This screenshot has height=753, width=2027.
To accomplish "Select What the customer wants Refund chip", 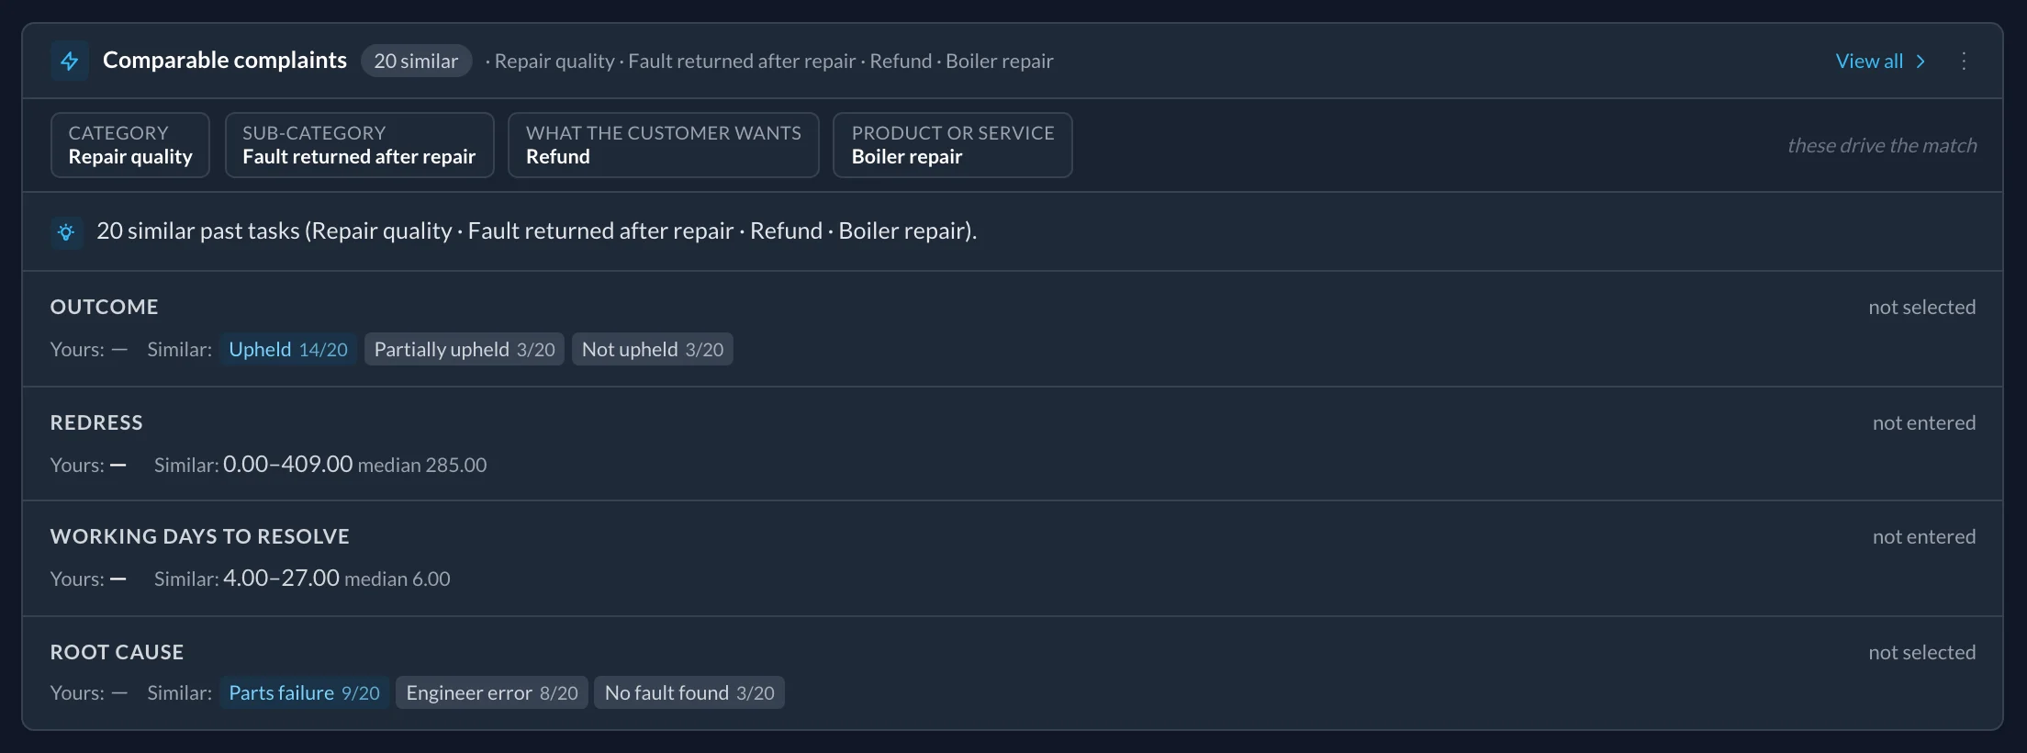I will tap(663, 145).
